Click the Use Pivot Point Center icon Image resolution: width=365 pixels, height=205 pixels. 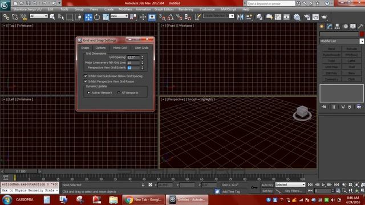tap(133, 17)
